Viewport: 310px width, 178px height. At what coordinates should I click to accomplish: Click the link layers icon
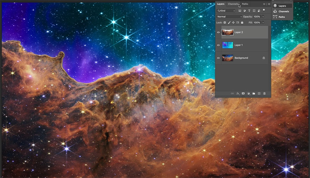click(232, 94)
